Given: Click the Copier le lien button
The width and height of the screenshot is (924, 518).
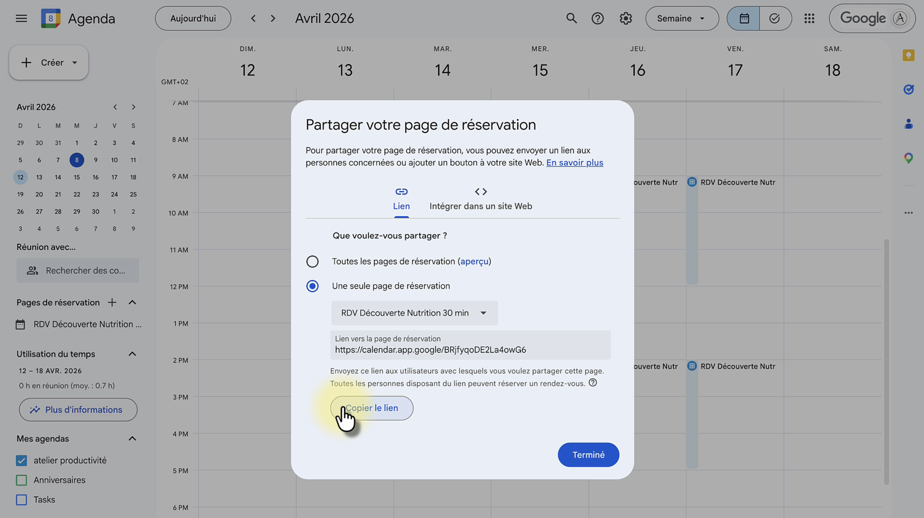Looking at the screenshot, I should (372, 408).
